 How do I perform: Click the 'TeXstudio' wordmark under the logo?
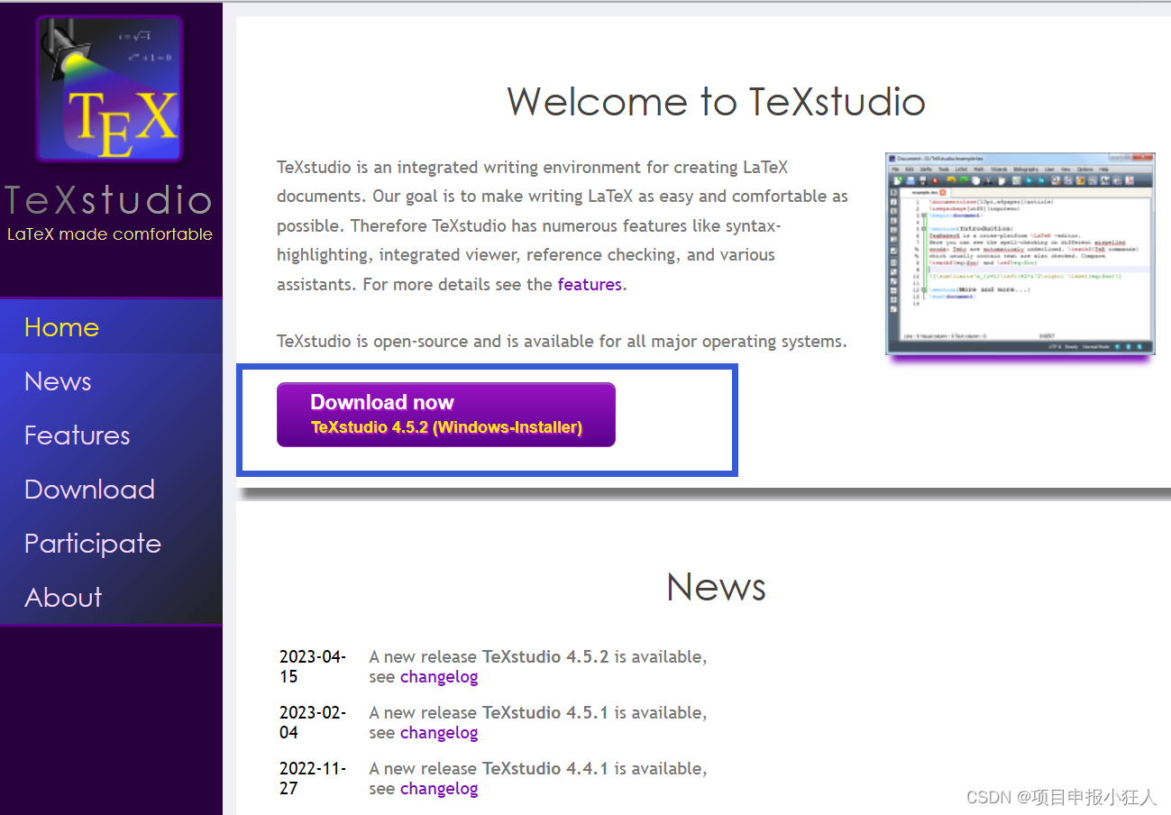108,200
